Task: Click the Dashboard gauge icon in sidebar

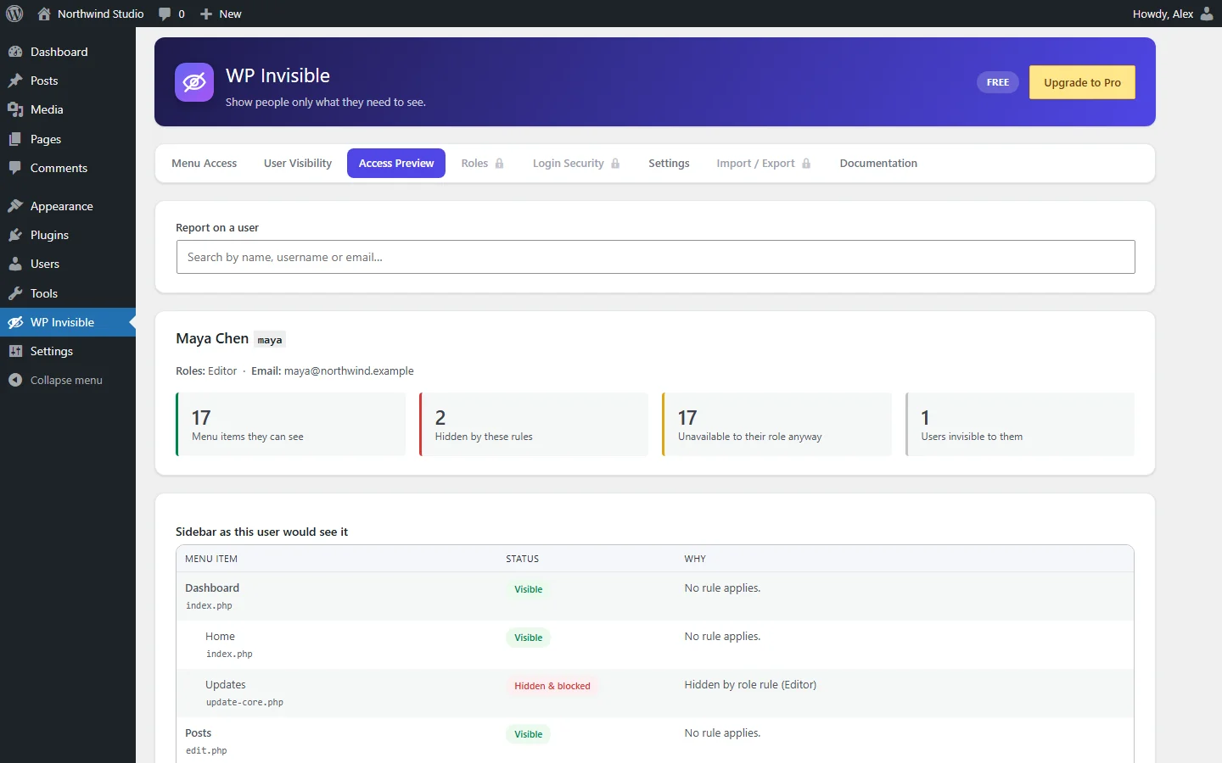Action: point(15,52)
